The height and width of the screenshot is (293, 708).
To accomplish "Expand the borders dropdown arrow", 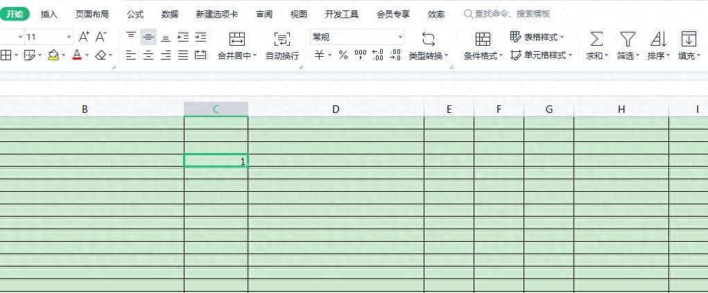I will [16, 55].
